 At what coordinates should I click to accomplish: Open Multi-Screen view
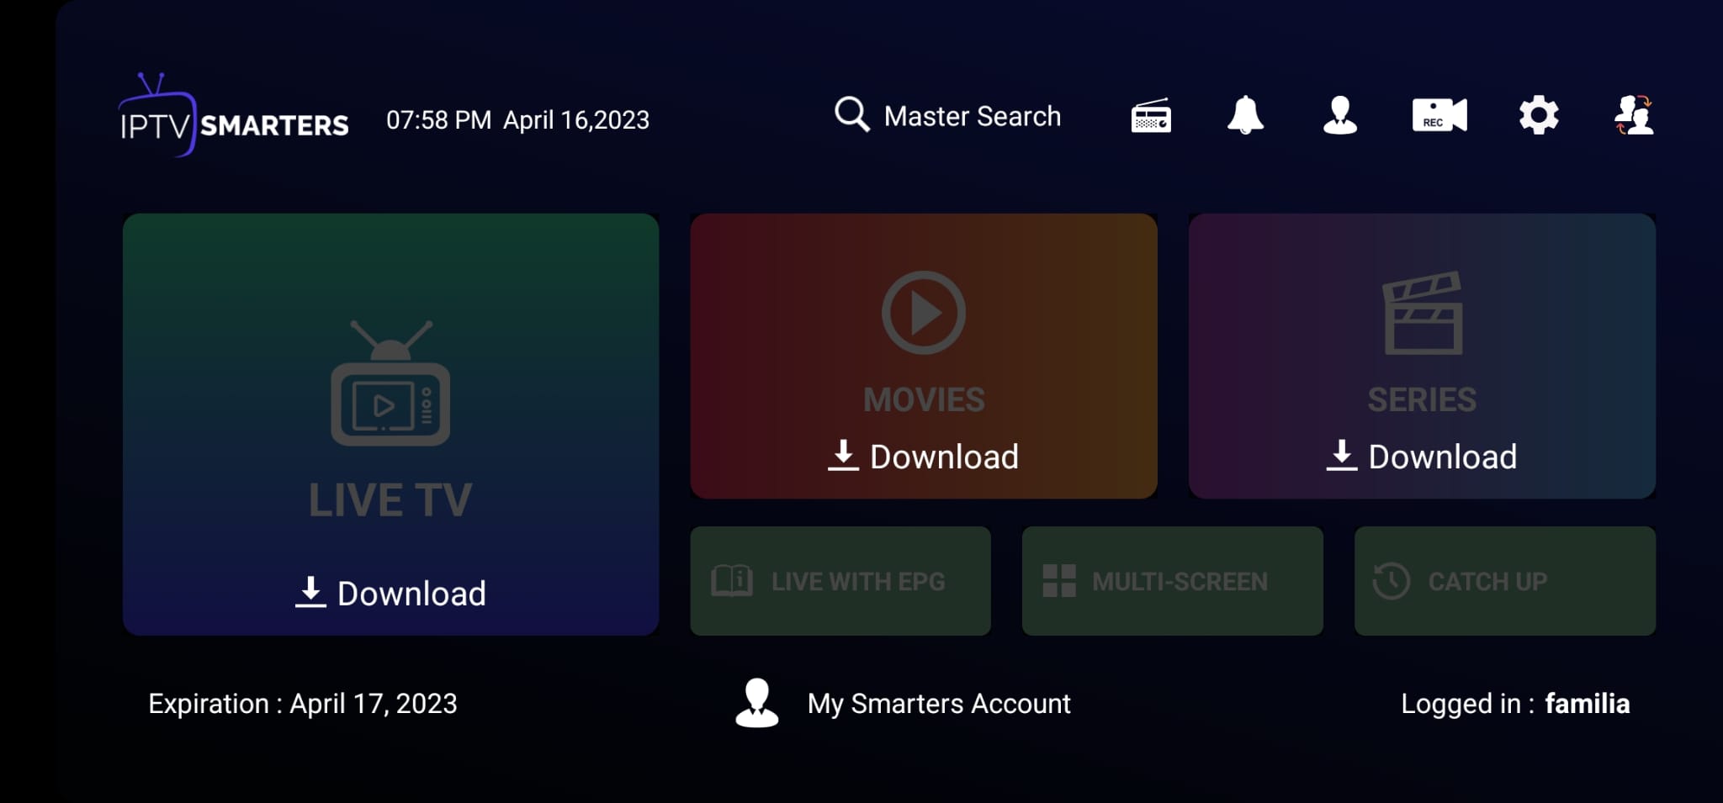(1173, 581)
